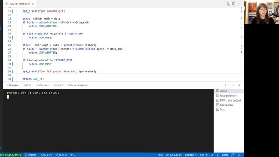Open changes compare icon in editor title
Screen dimensions: 279x157
228,4
